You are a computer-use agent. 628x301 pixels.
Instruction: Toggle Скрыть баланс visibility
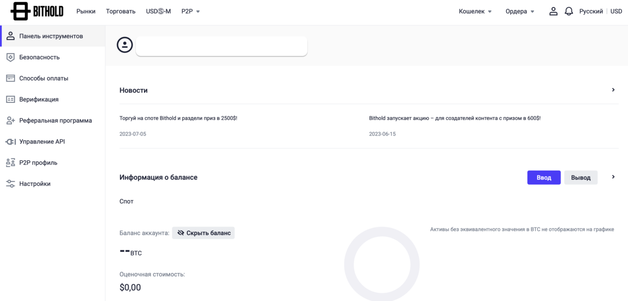point(204,233)
